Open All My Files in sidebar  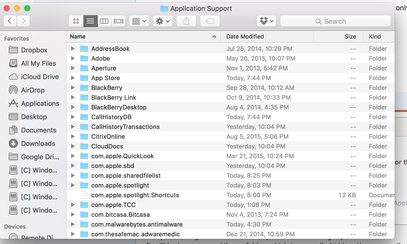point(32,63)
